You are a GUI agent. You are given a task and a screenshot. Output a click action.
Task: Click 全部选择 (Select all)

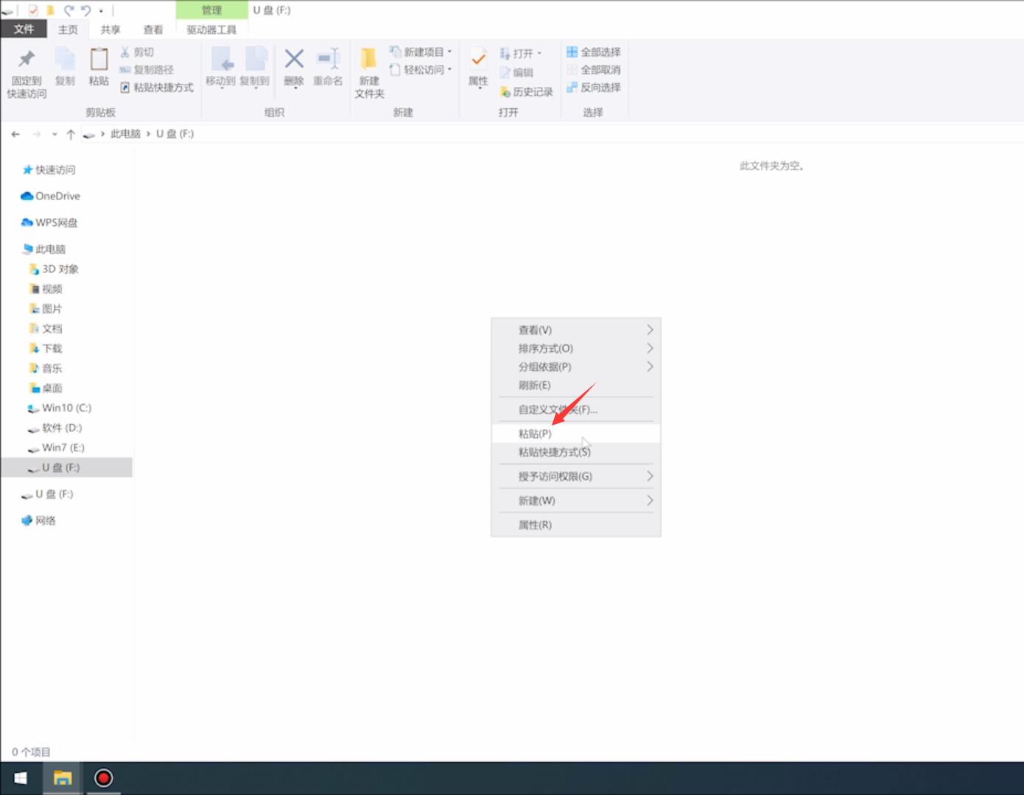tap(594, 52)
